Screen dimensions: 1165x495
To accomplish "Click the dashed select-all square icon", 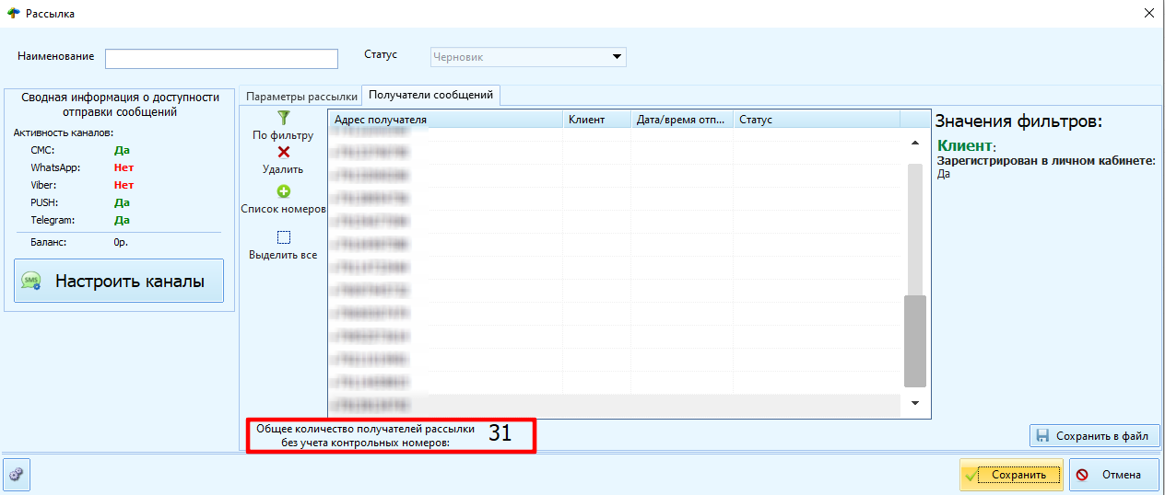I will click(x=284, y=236).
